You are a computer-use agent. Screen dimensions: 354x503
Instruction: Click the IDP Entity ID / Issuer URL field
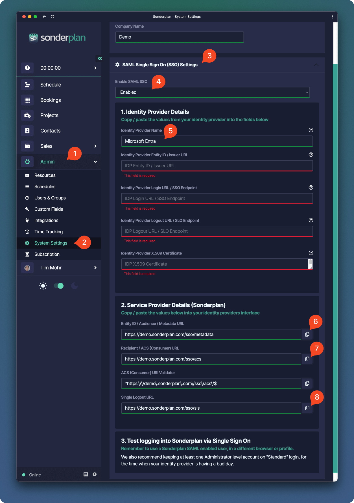217,166
